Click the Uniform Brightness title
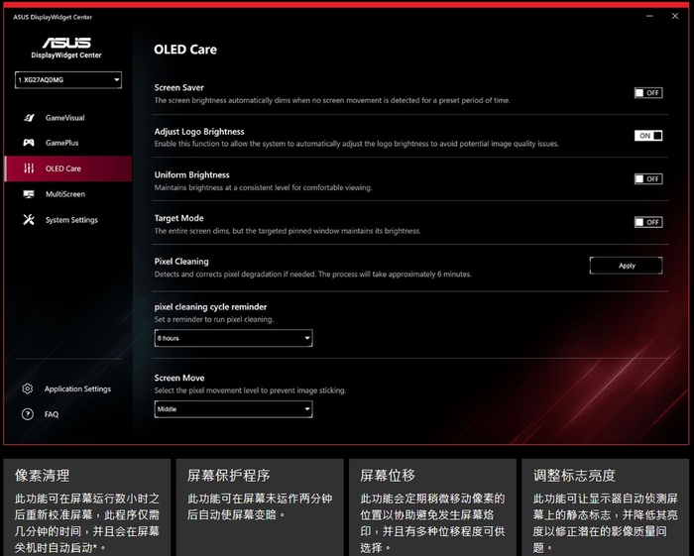 tap(191, 174)
